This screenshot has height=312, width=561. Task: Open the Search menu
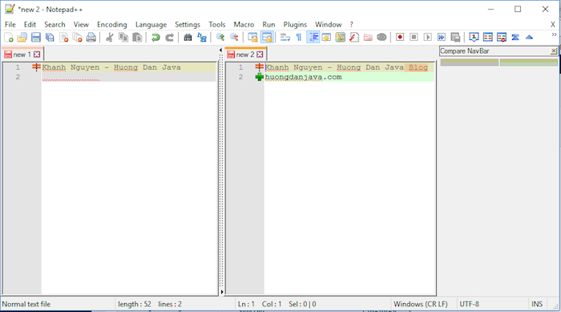click(x=54, y=24)
